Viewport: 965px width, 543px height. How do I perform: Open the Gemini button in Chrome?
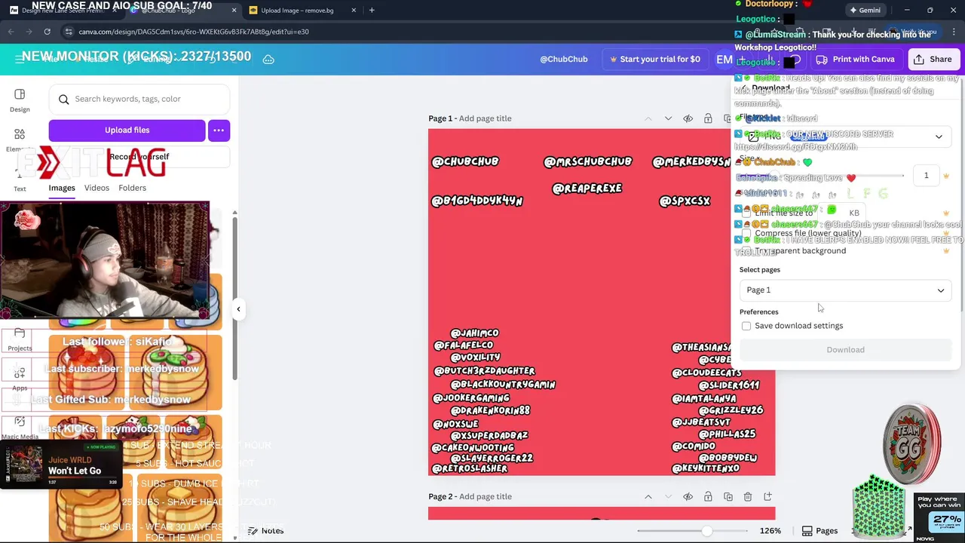coord(865,11)
